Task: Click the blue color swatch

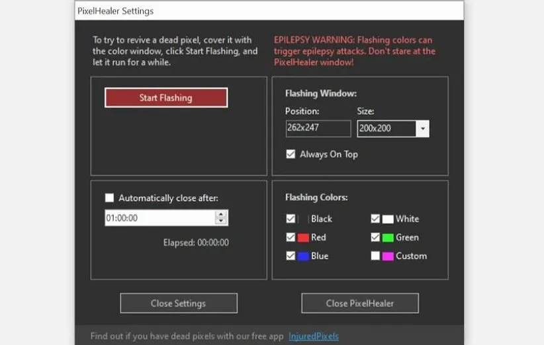Action: click(303, 256)
